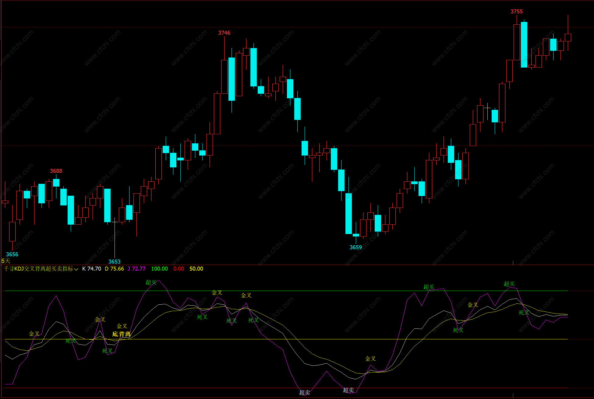Click the 千寻KDJ交叉背离超买卖指标 indicator name
Screen dimensions: 594x399
38,269
